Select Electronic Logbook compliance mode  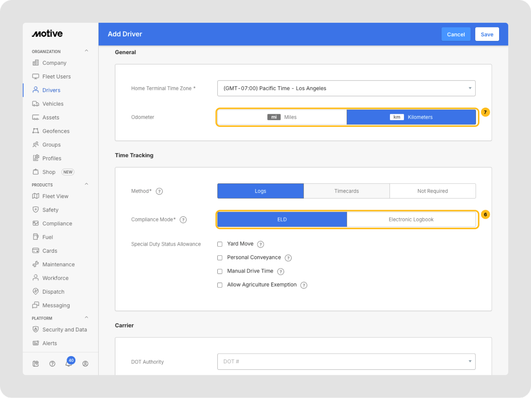coord(411,219)
